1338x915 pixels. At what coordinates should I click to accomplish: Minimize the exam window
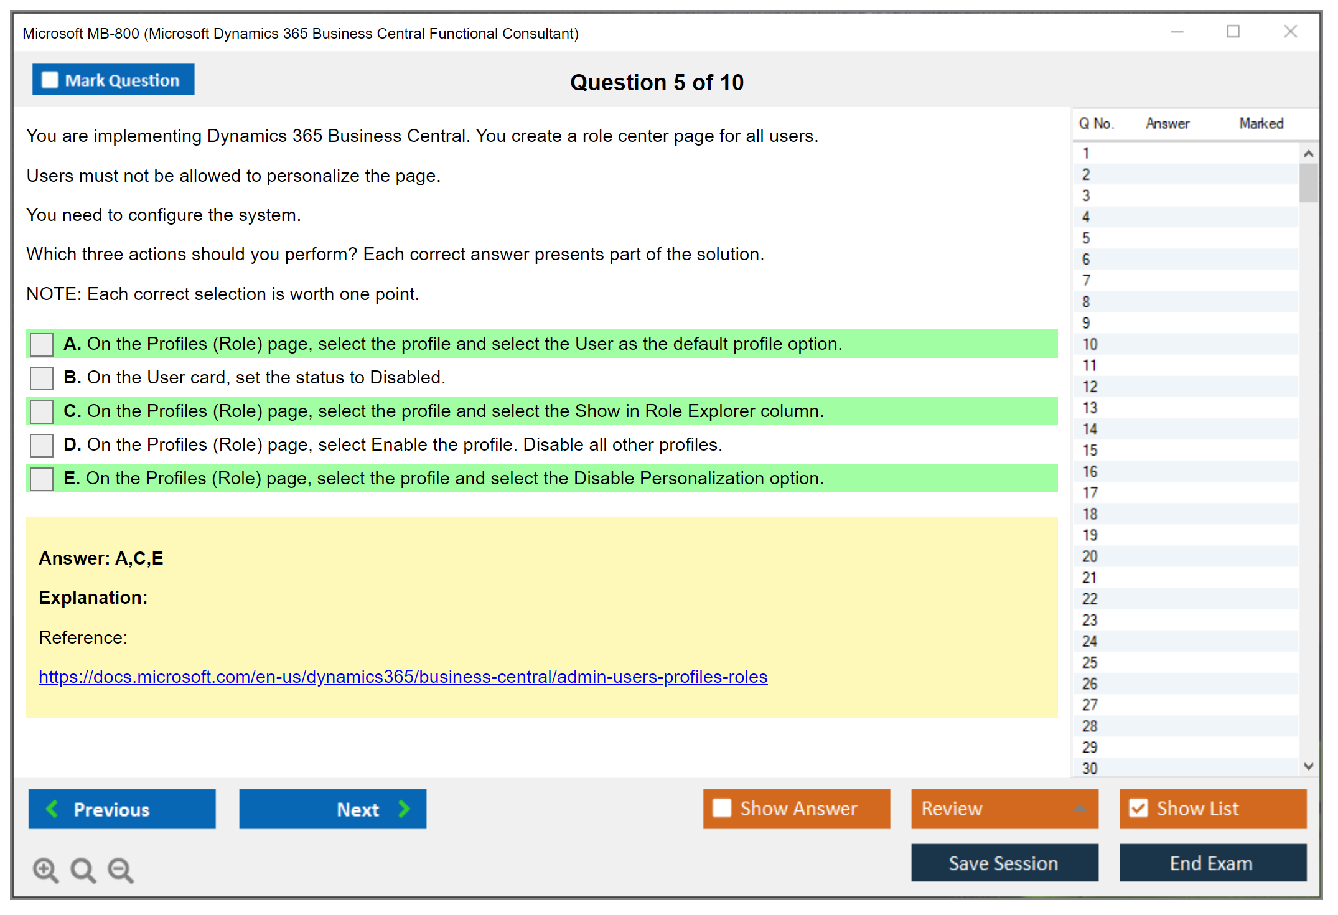pyautogui.click(x=1177, y=32)
